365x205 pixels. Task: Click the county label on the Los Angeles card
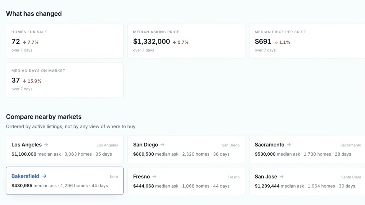[107, 145]
